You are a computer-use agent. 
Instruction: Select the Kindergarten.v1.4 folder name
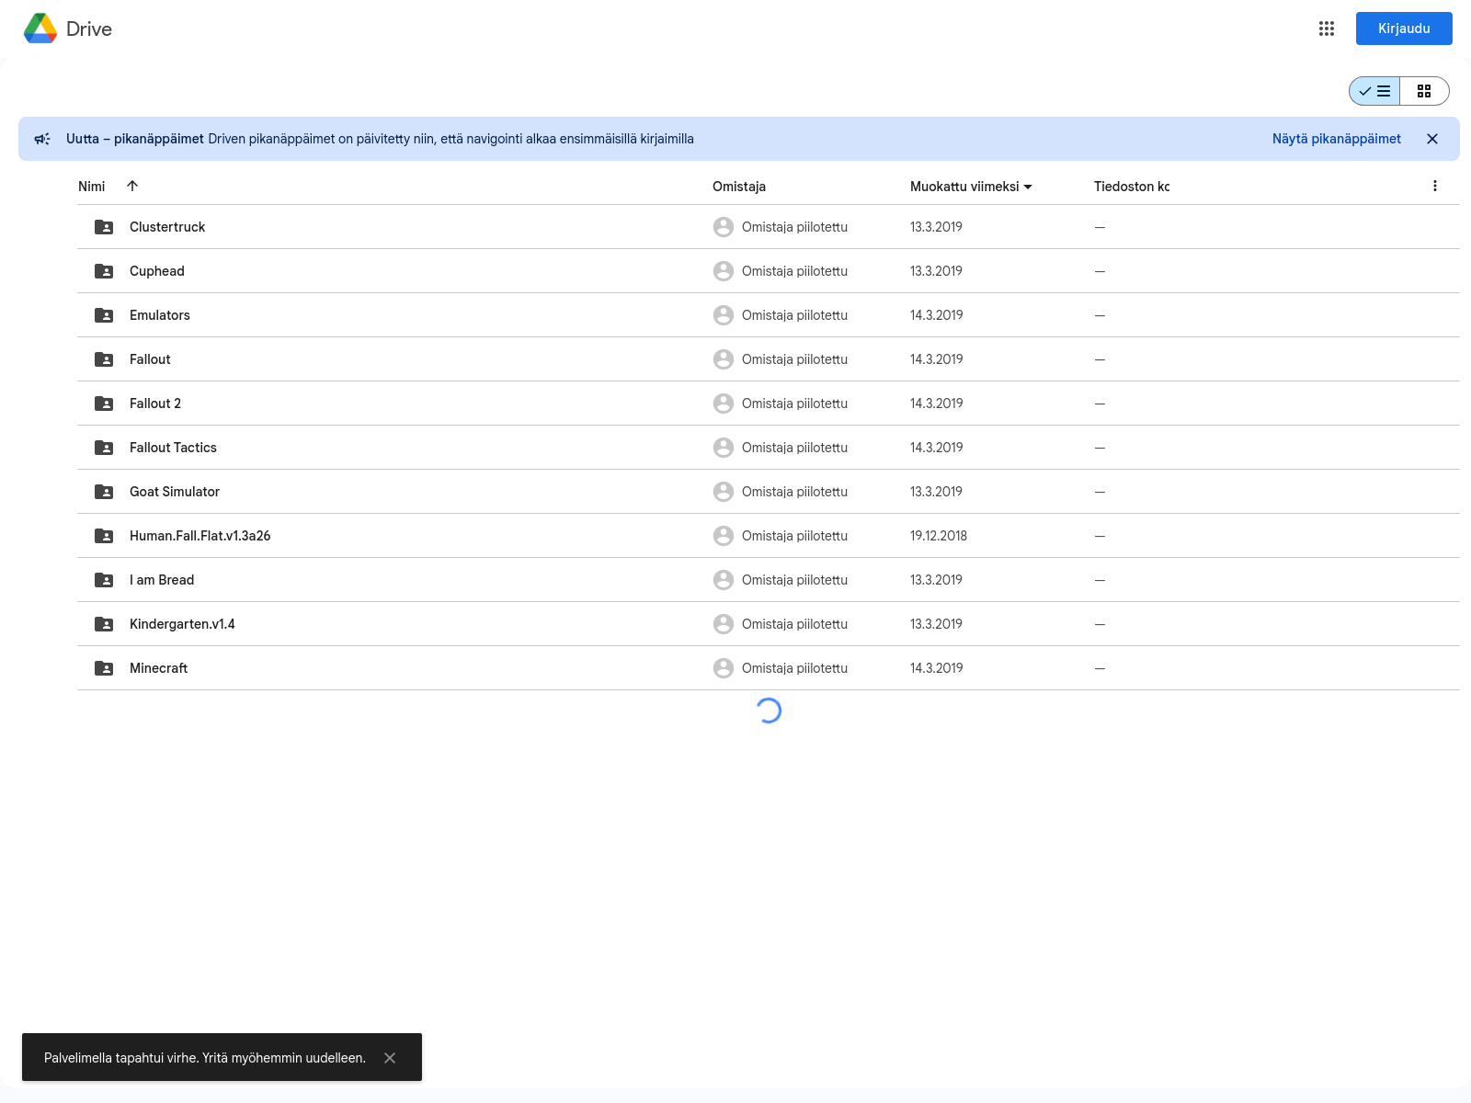pos(182,624)
